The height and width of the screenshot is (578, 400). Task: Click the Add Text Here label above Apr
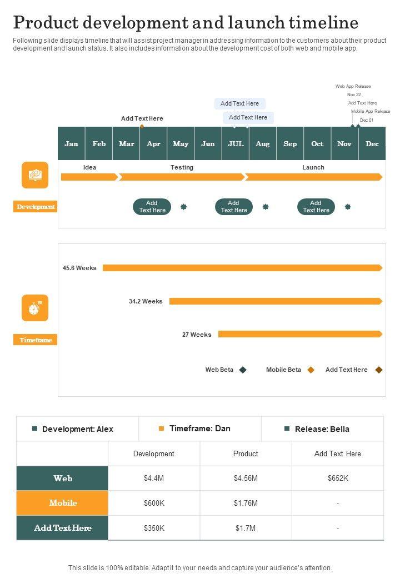pos(142,118)
